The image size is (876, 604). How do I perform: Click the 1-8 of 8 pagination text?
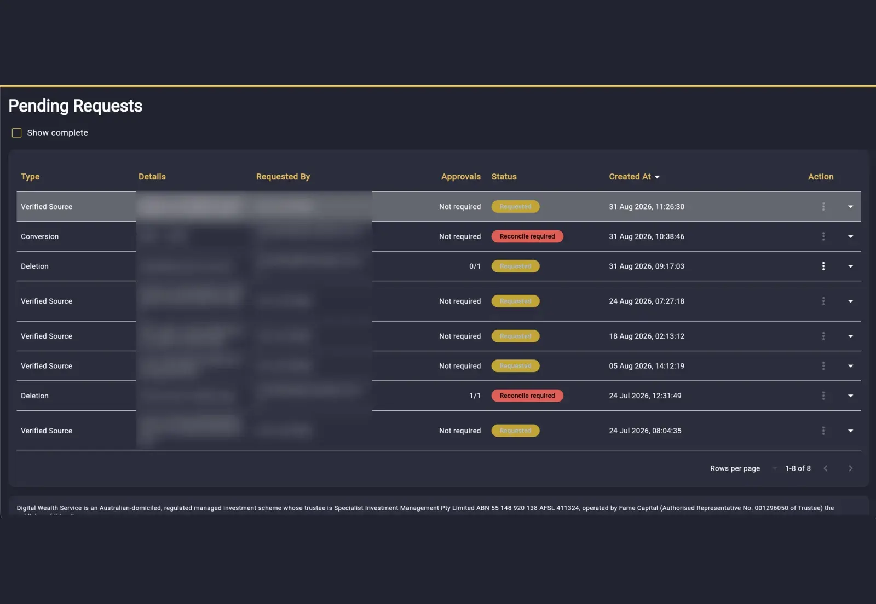tap(798, 468)
